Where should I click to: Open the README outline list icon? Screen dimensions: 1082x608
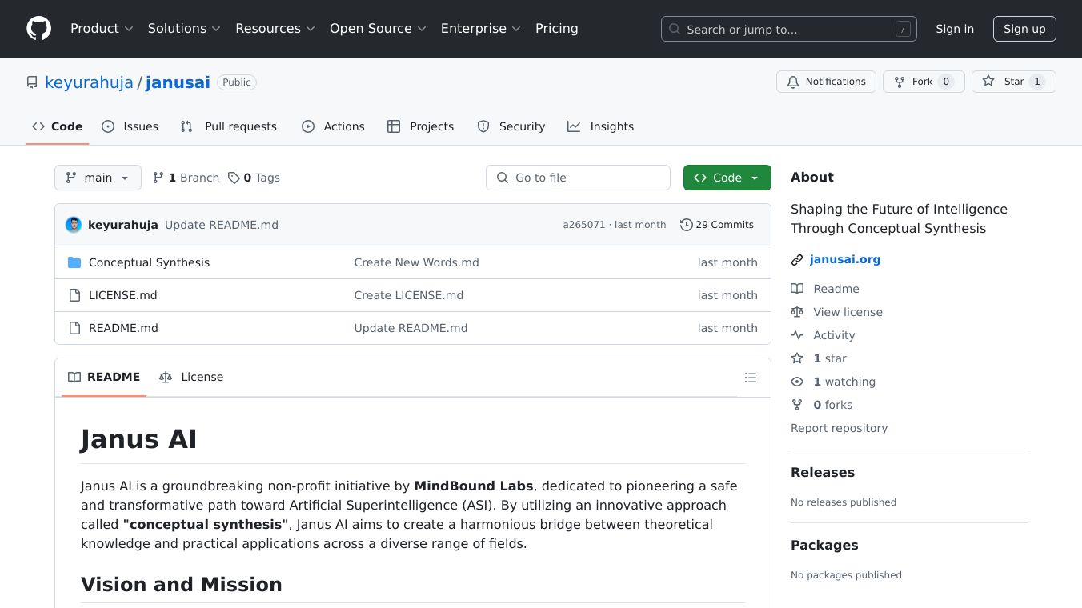tap(750, 378)
